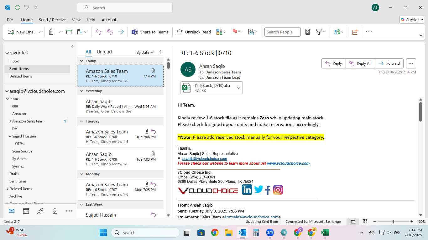Open the message More actions ellipsis button
428x240 pixels.
pyautogui.click(x=411, y=63)
